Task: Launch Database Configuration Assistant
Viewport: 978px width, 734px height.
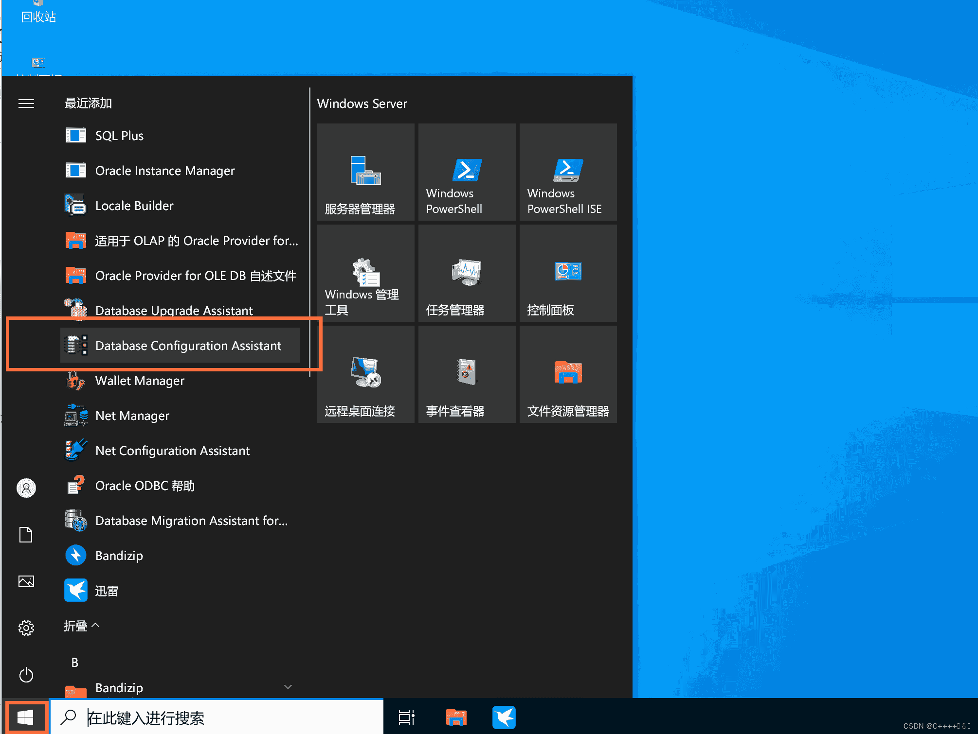Action: 180,346
